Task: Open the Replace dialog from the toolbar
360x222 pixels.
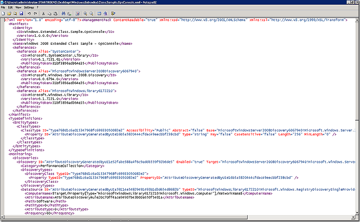Action: coord(69,14)
